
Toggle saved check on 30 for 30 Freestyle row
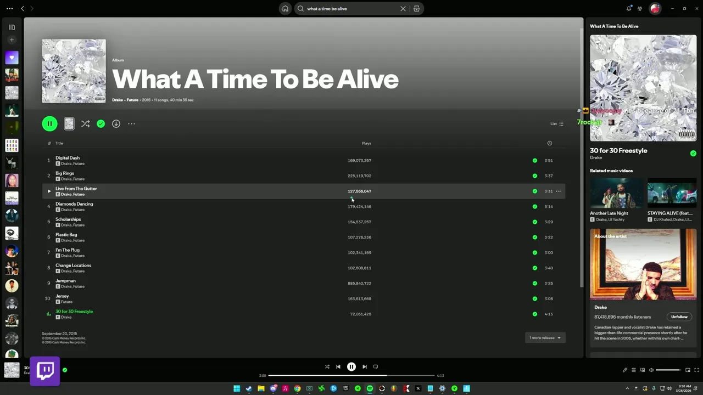[x=534, y=314]
